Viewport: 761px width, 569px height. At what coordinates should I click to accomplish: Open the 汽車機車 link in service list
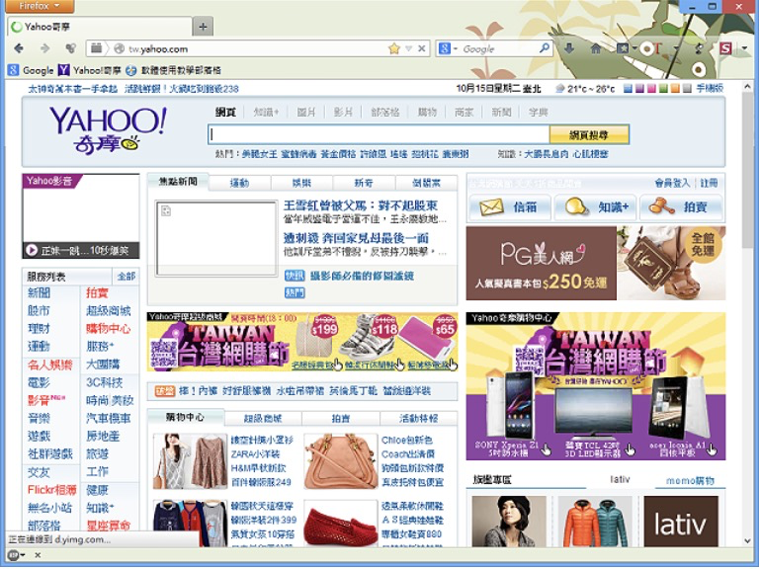coord(109,418)
